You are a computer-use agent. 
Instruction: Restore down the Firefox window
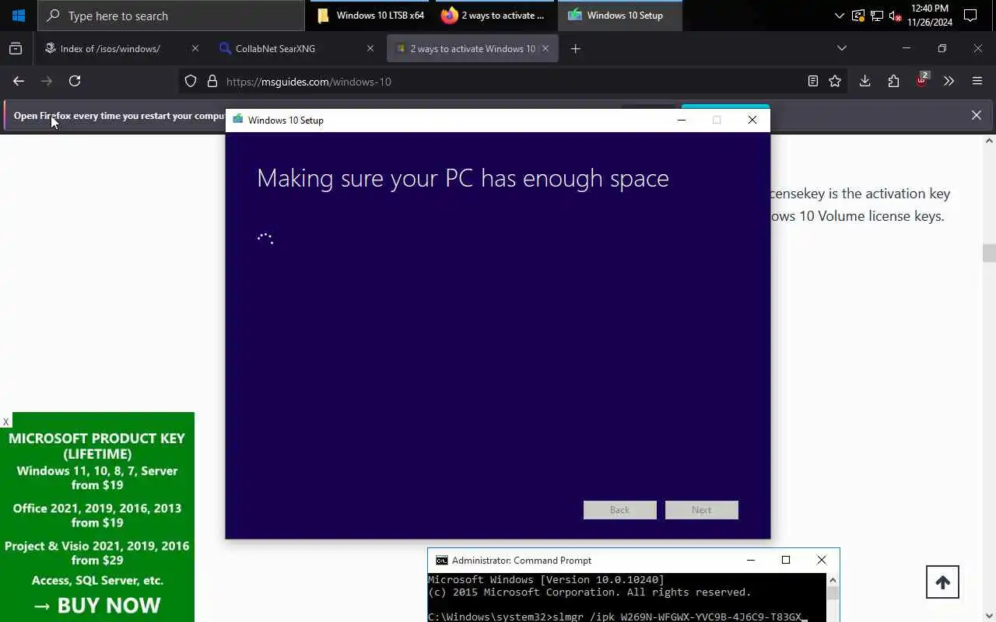coord(942,48)
